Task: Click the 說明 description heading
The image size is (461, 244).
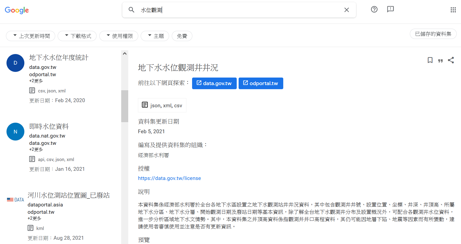Action: click(x=144, y=192)
